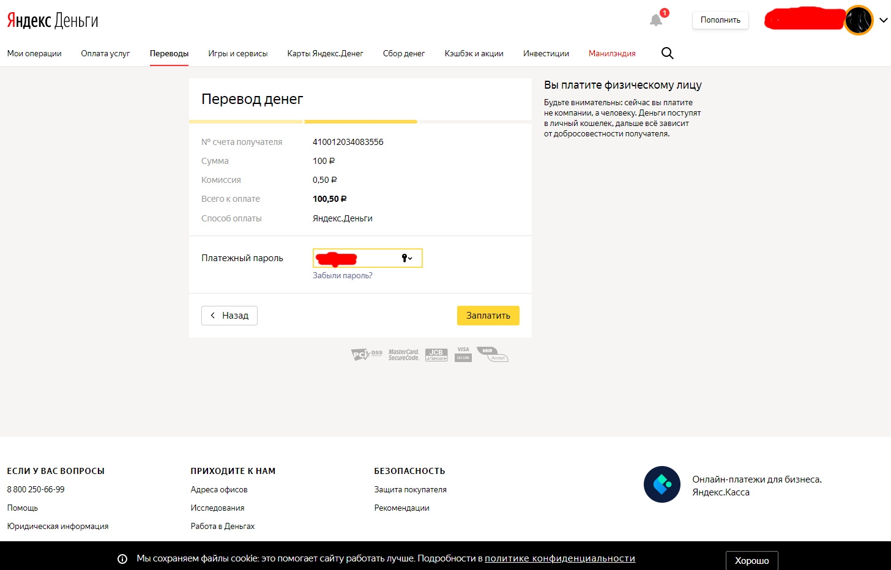
Task: Go to Мои операции tab
Action: [x=34, y=53]
